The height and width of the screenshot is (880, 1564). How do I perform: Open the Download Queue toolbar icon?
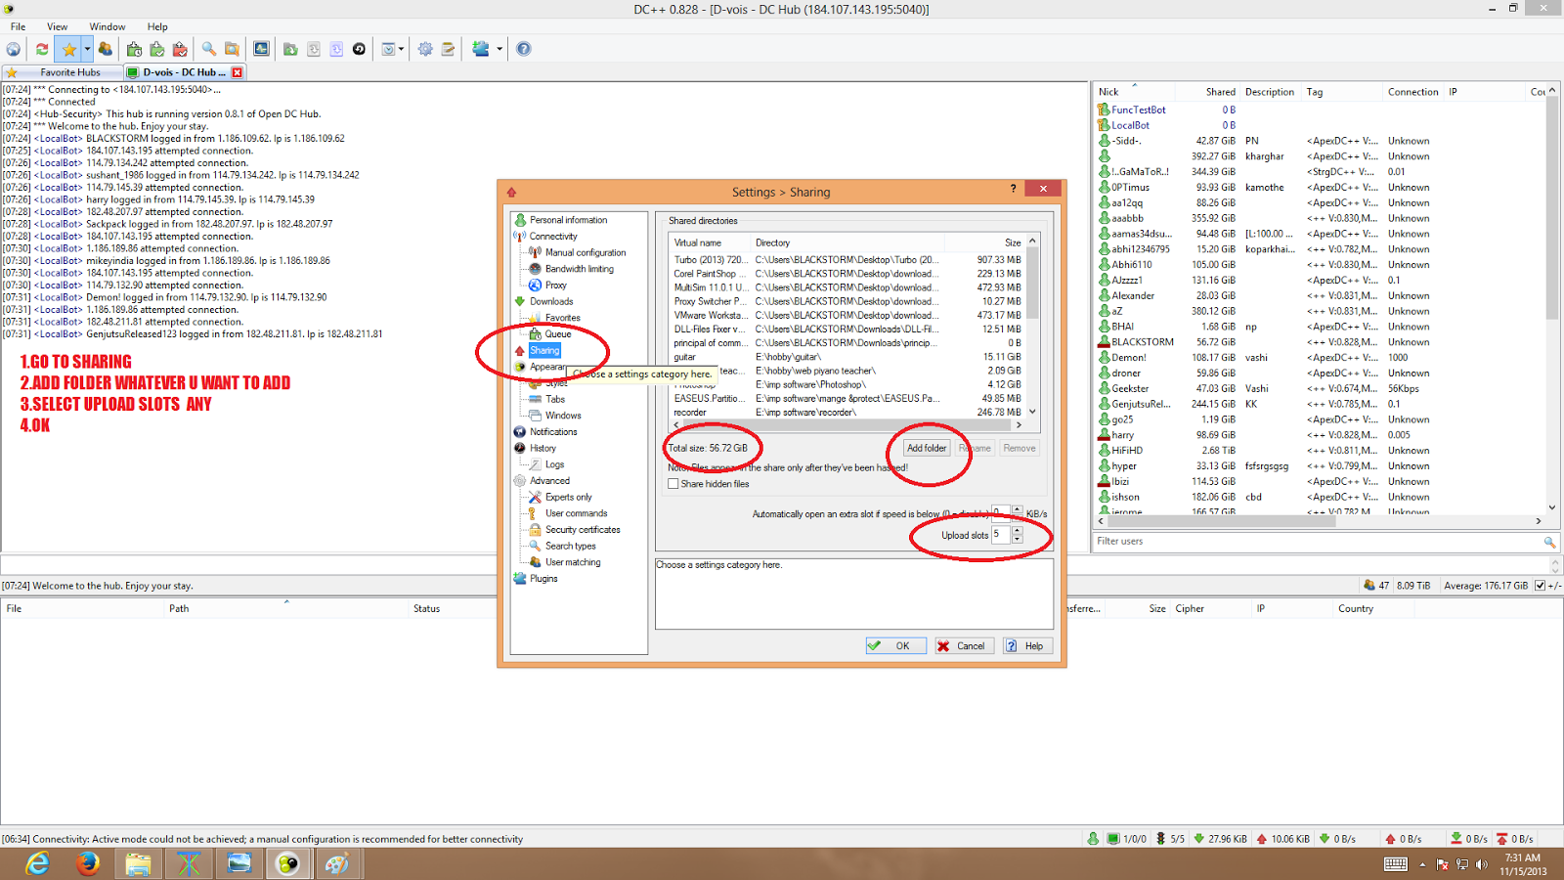(134, 49)
